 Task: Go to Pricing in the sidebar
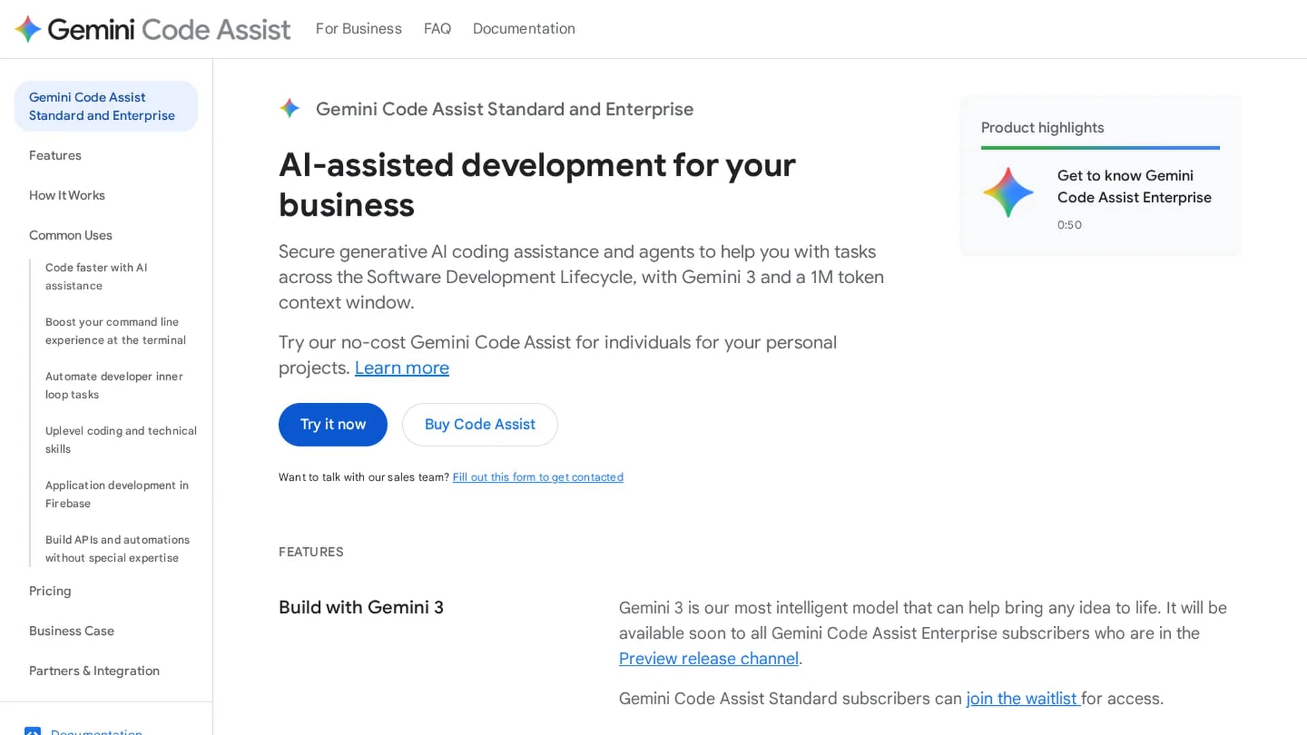(x=50, y=591)
